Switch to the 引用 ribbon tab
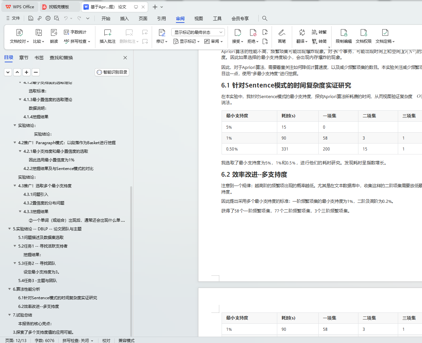The width and height of the screenshot is (422, 343). pyautogui.click(x=162, y=19)
